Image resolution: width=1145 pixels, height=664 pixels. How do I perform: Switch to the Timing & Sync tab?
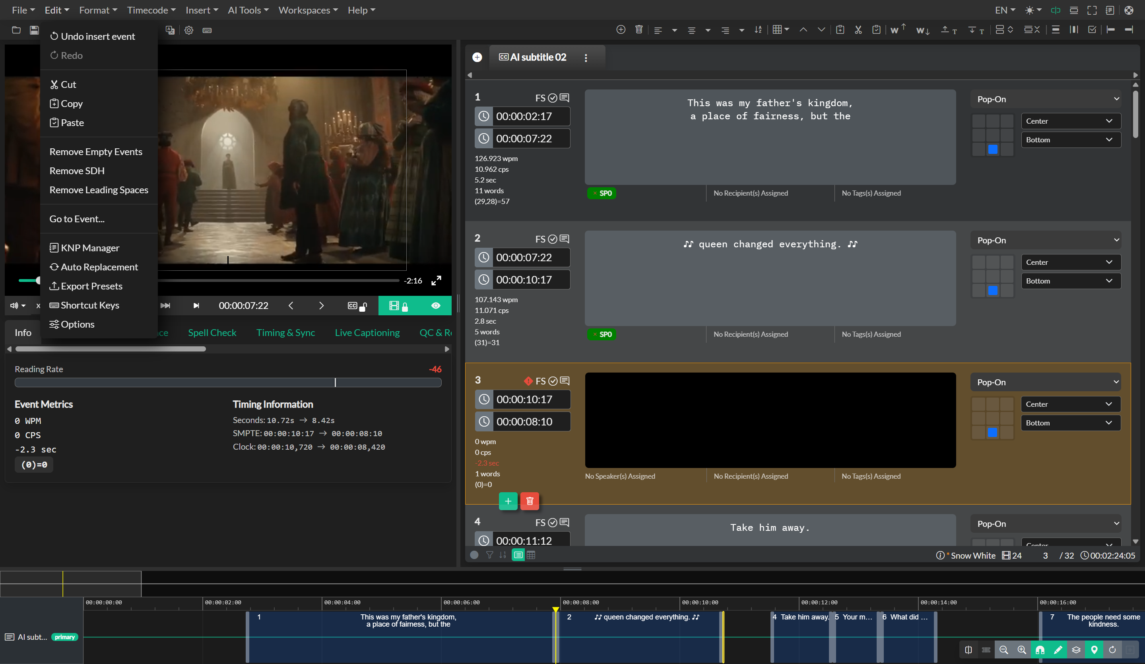pyautogui.click(x=285, y=333)
